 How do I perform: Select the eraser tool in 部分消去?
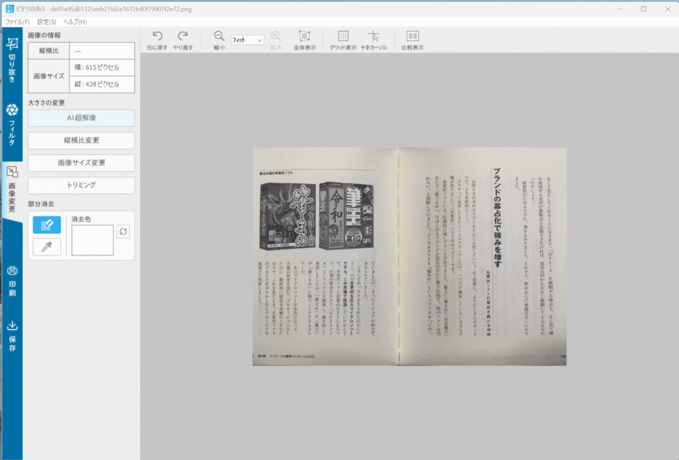(47, 225)
